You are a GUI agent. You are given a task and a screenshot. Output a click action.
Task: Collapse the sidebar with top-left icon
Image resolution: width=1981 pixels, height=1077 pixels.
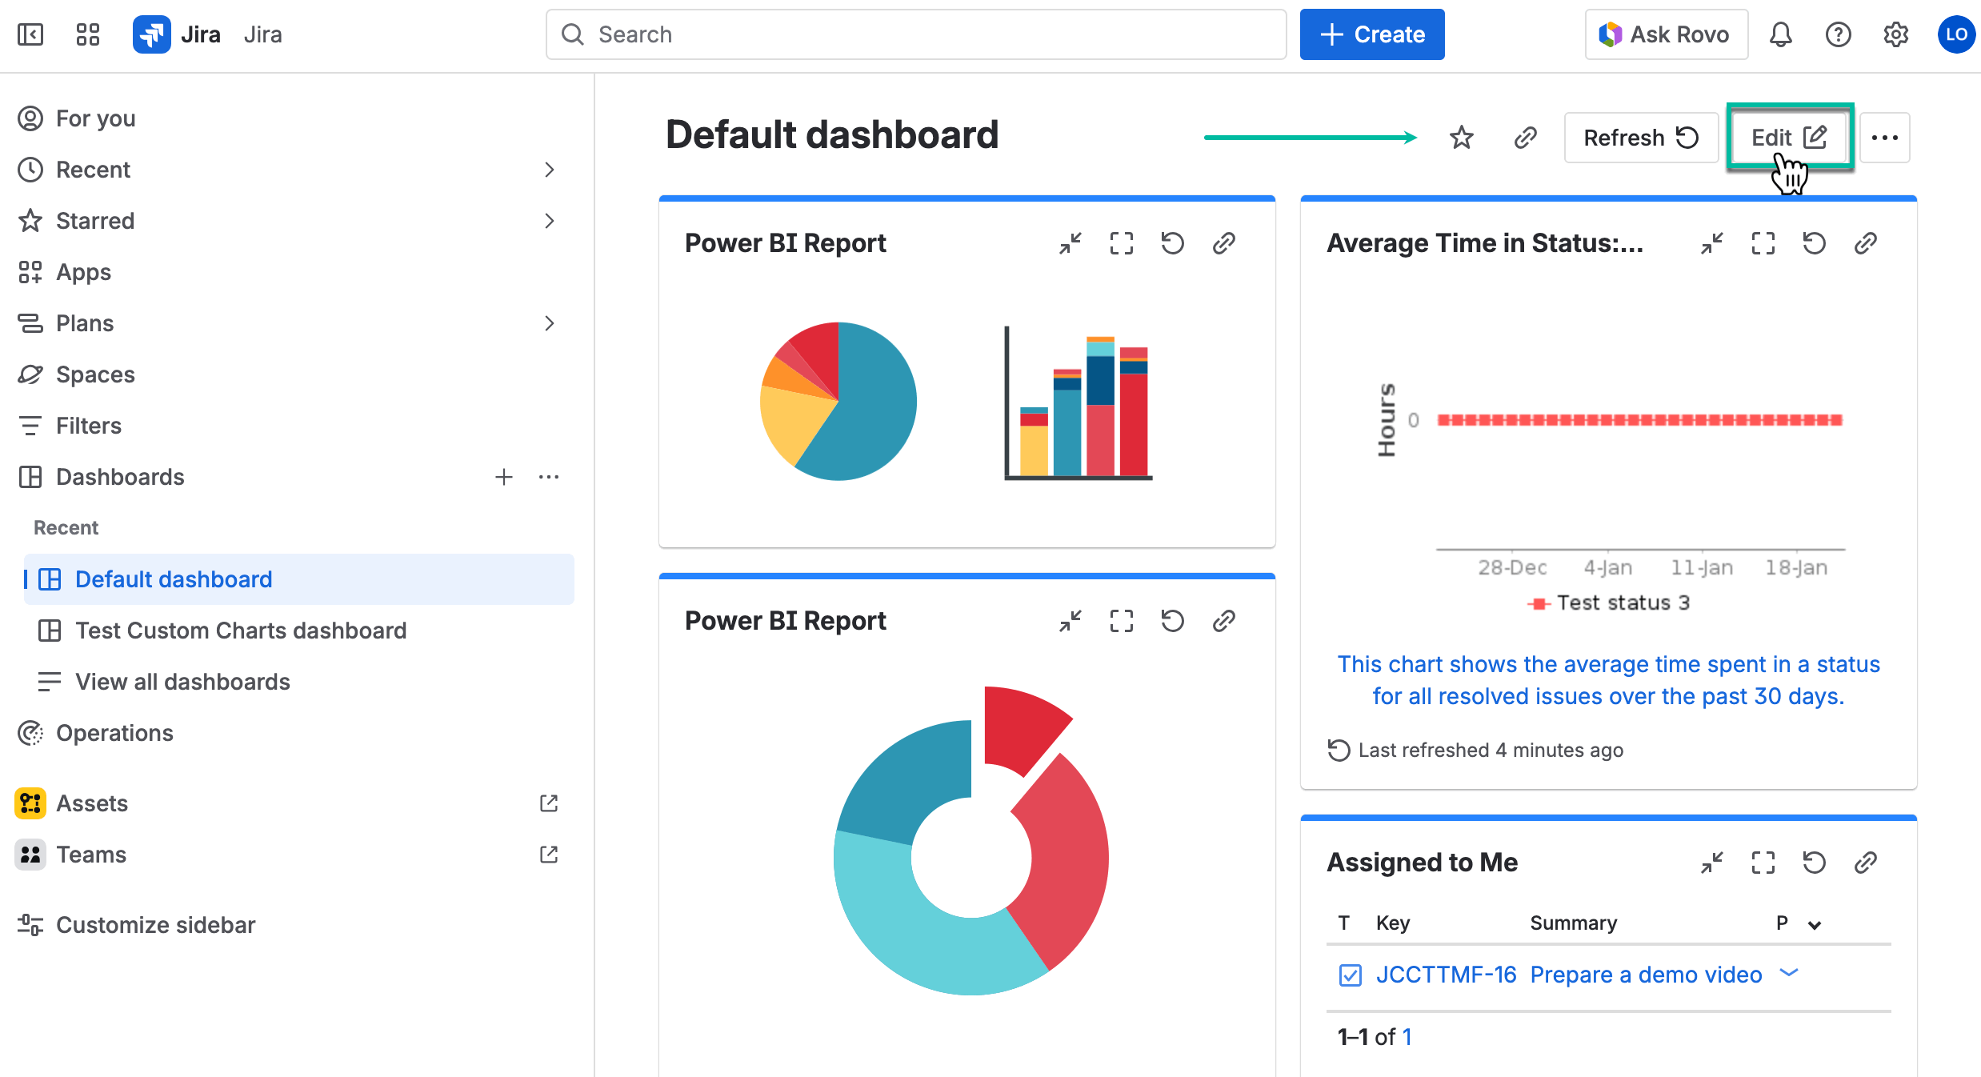(x=30, y=34)
